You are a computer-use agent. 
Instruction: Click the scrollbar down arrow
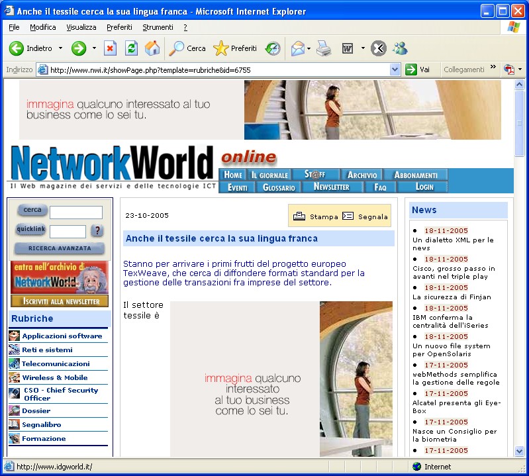(x=519, y=452)
